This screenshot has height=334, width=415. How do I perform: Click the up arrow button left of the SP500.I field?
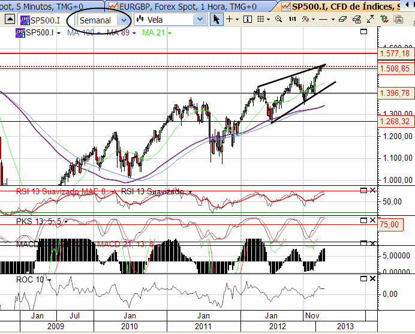(10, 19)
